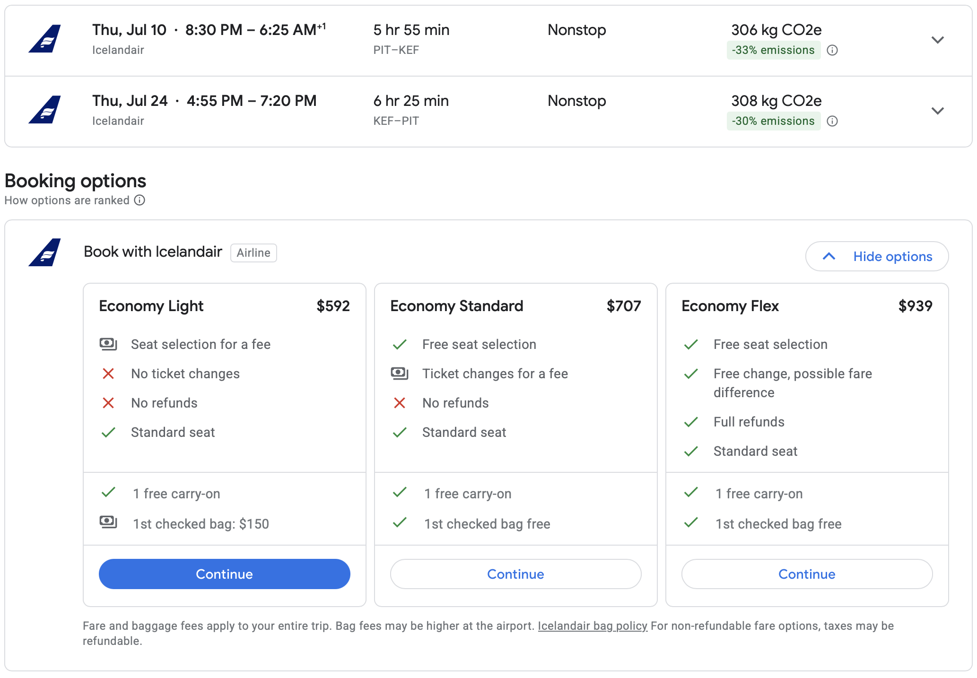Click red X next to Economy Light No refunds

point(108,403)
